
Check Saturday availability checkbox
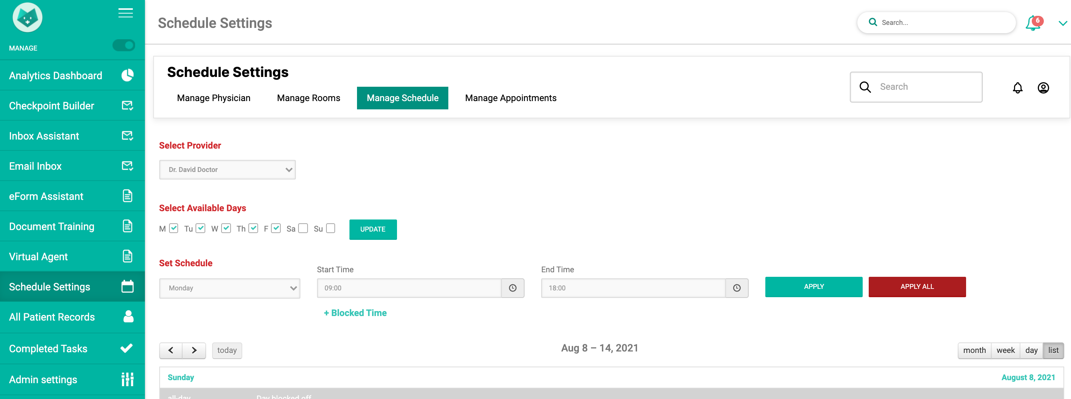[x=303, y=228]
